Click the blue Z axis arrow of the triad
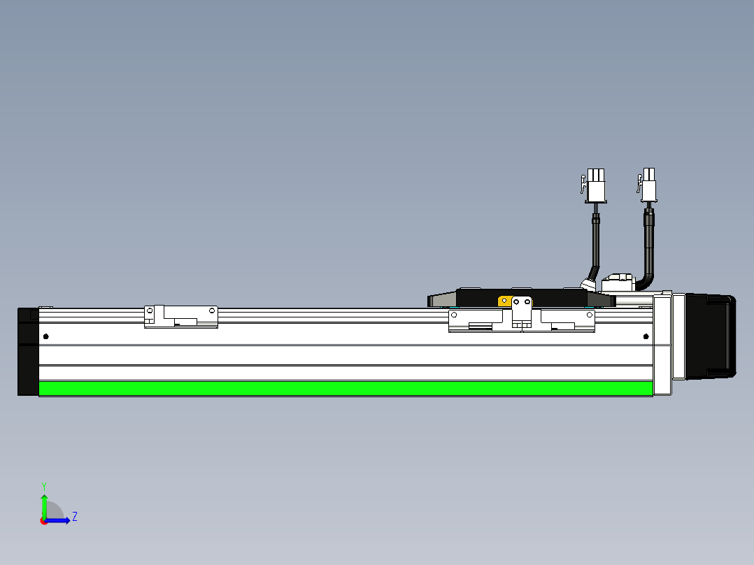Screen dimensions: 754x565 pos(59,520)
